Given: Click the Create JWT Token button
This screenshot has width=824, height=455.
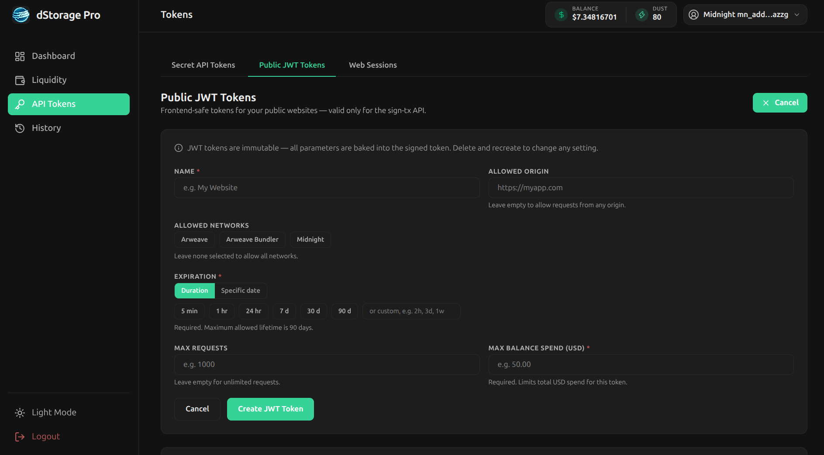Looking at the screenshot, I should click(270, 409).
